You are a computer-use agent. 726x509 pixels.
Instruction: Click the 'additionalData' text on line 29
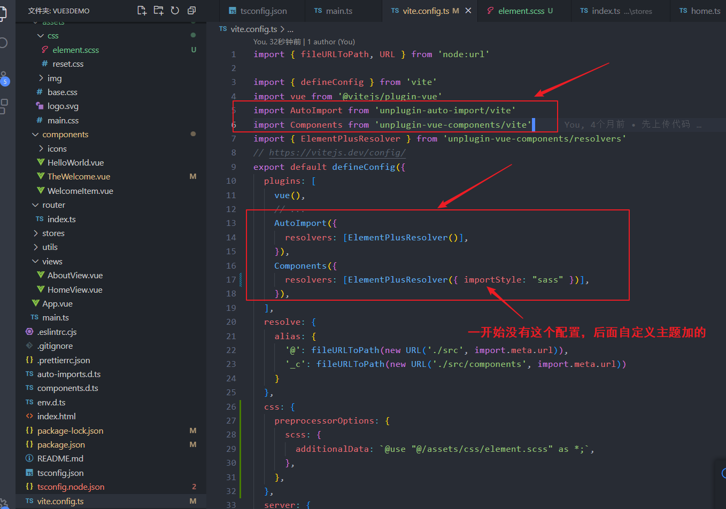pyautogui.click(x=332, y=449)
